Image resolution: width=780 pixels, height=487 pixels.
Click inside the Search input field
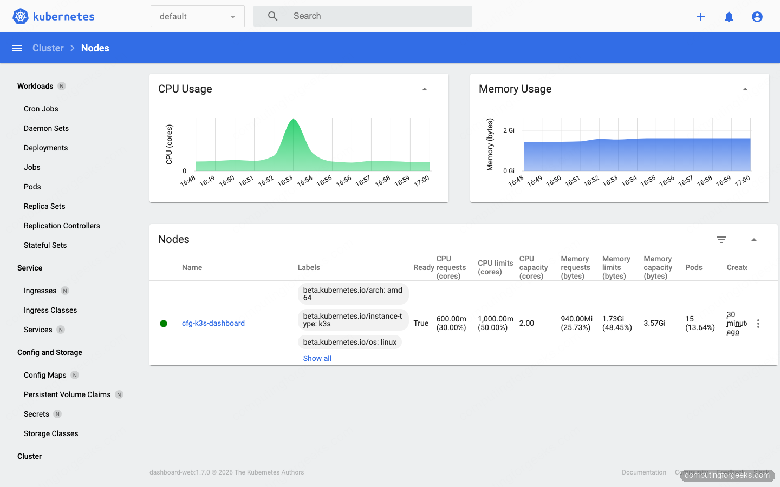[x=363, y=16]
